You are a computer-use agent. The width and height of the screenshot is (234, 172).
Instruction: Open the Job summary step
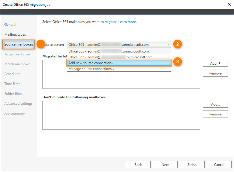tap(15, 113)
